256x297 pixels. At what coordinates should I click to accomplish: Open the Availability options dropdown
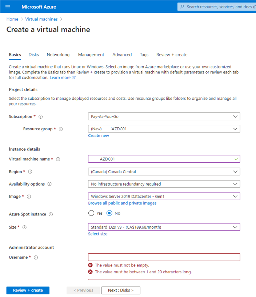[164, 184]
